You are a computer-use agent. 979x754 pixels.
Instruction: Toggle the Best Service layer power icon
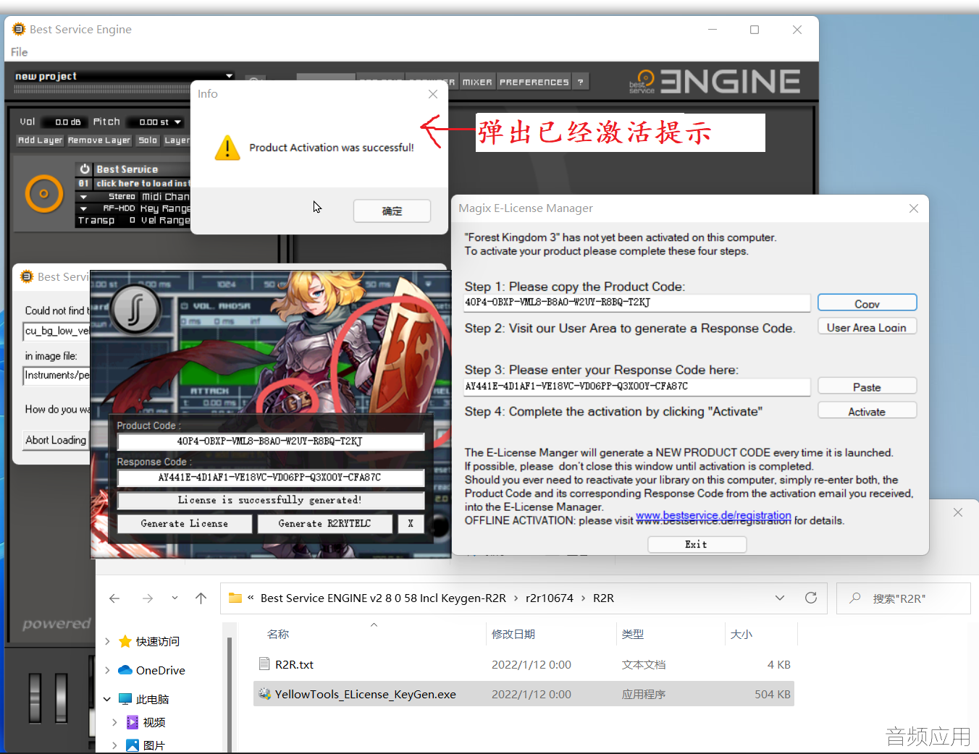click(85, 169)
